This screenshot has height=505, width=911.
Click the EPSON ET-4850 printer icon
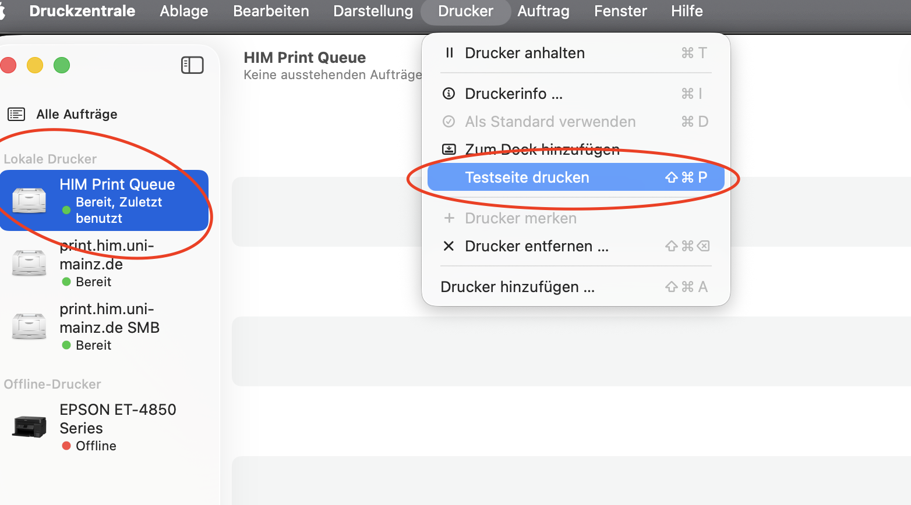[29, 427]
